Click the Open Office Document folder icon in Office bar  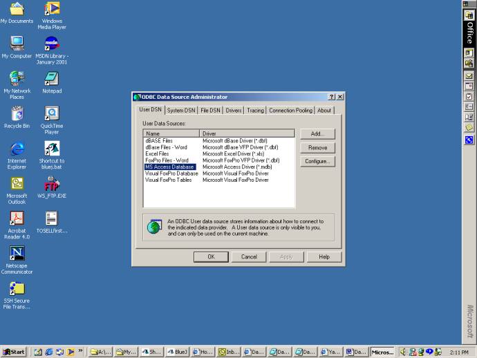(x=469, y=64)
